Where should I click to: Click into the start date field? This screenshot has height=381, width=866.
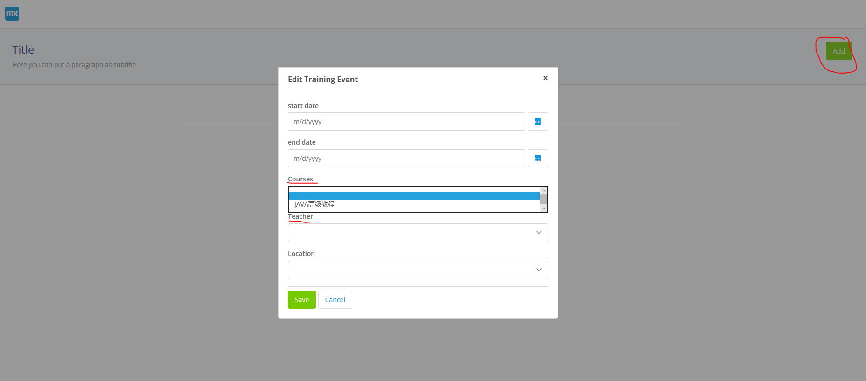[406, 121]
